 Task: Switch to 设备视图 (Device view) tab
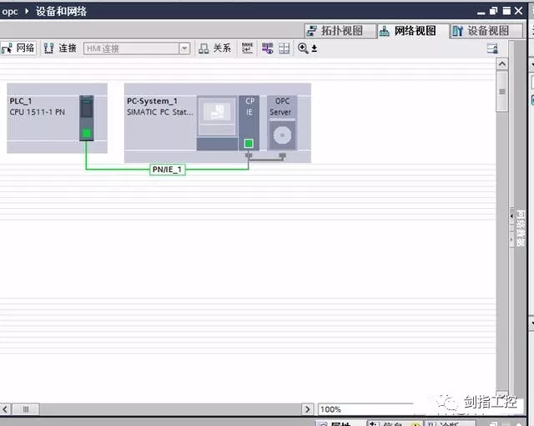pos(481,31)
